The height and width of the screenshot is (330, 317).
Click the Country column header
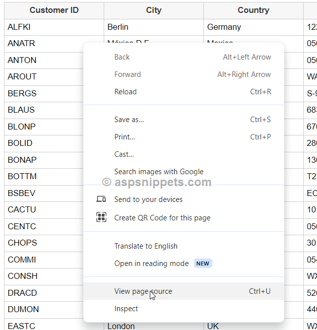(253, 10)
